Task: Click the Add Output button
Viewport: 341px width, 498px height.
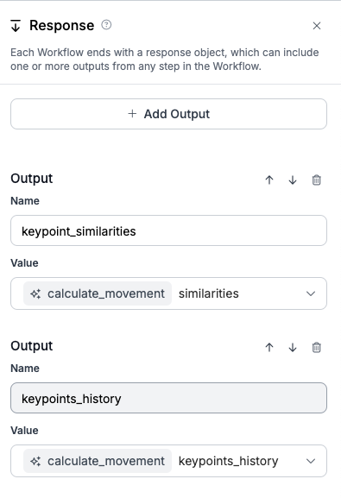Action: click(x=168, y=114)
